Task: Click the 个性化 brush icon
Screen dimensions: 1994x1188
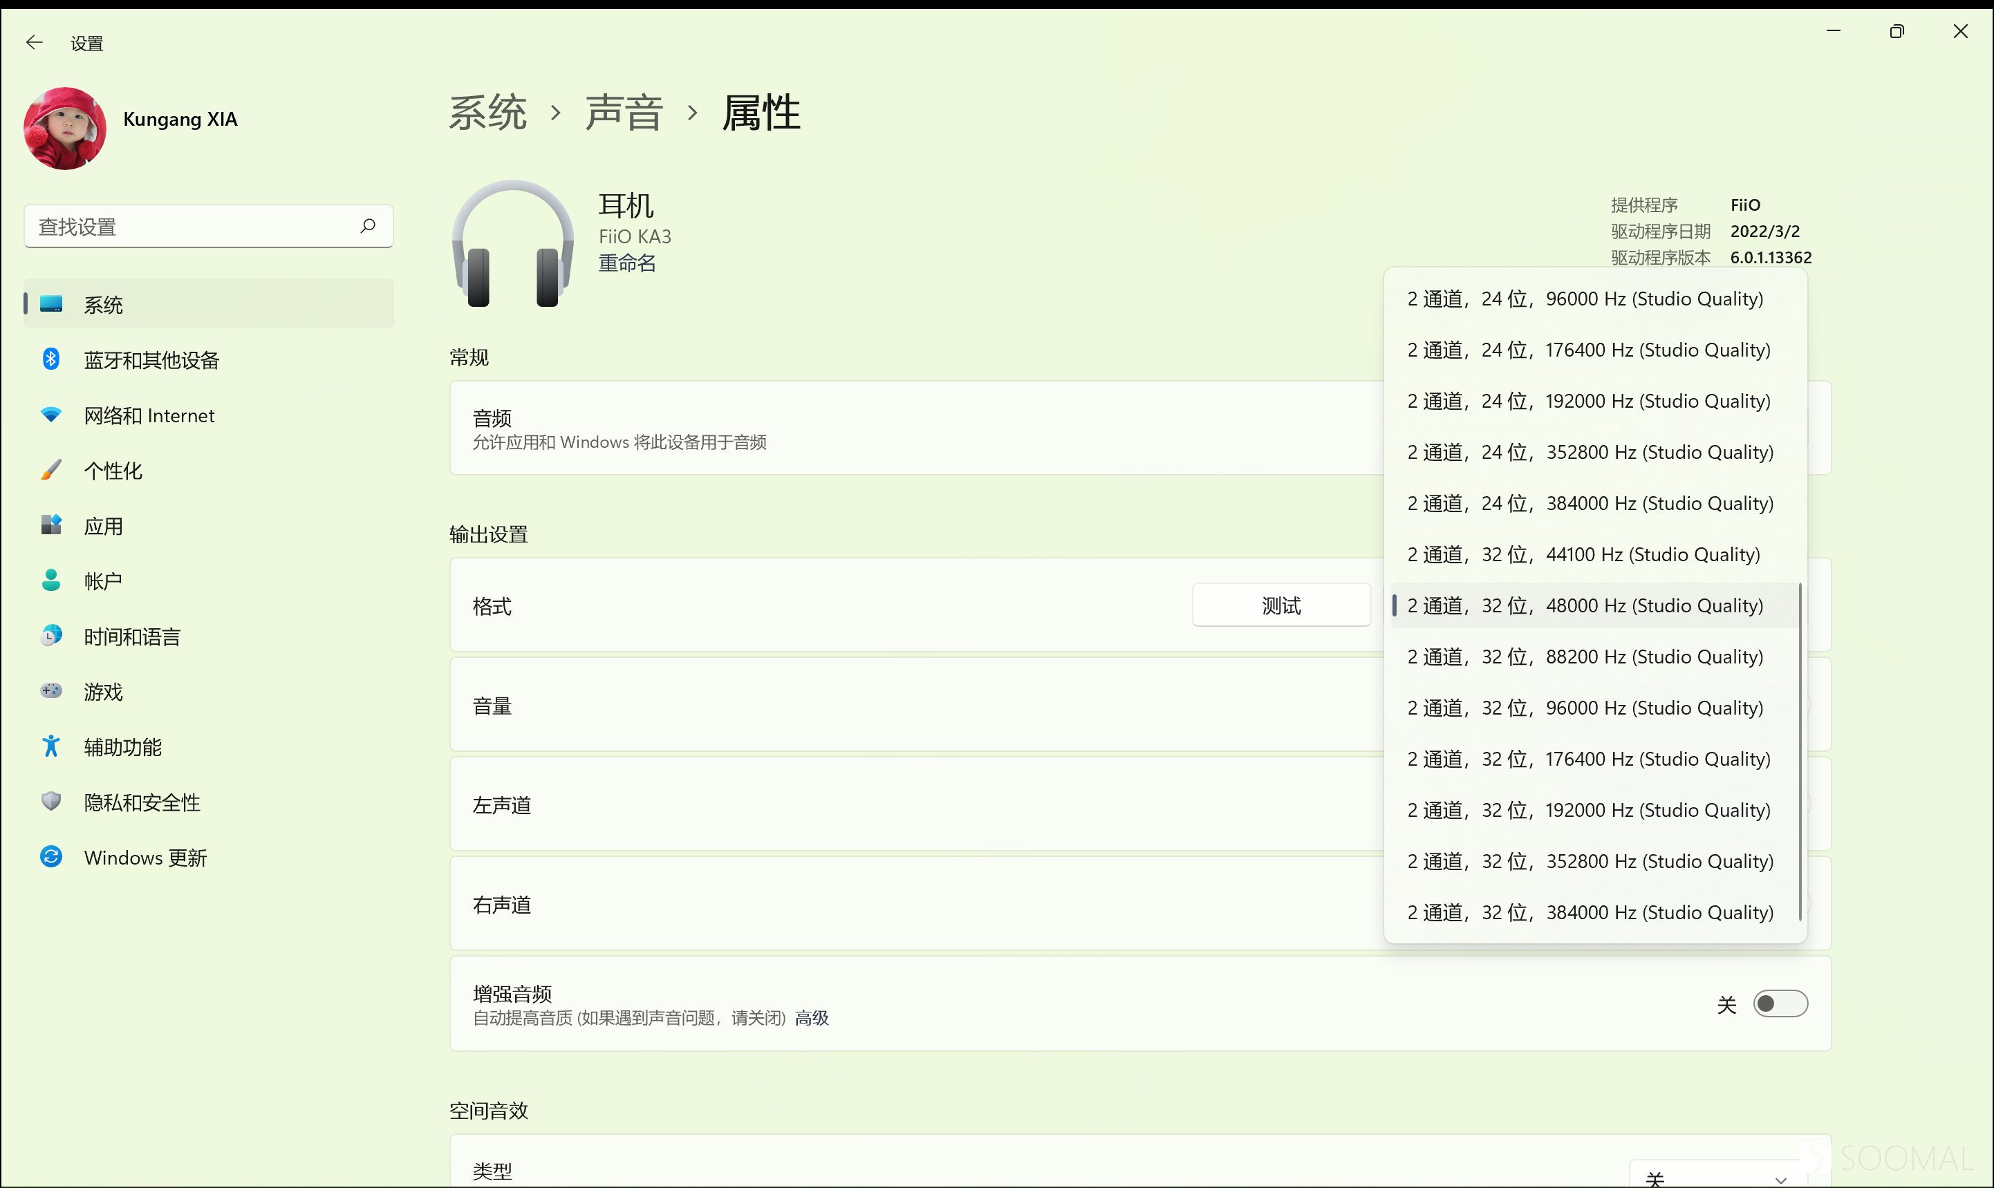Action: pos(50,470)
